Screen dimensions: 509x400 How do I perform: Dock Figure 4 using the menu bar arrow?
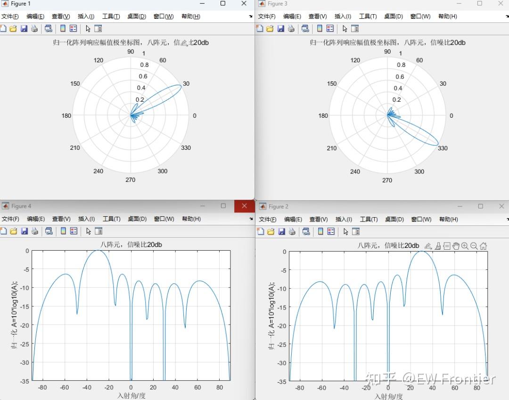click(x=251, y=219)
